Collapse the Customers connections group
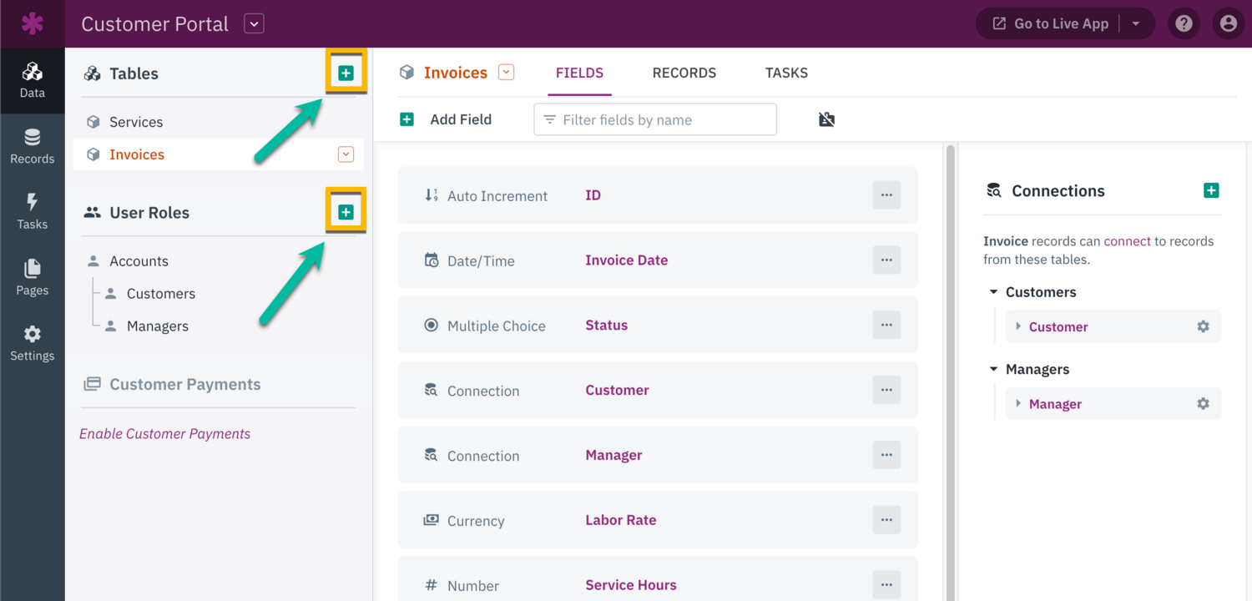Image resolution: width=1252 pixels, height=601 pixels. (x=993, y=292)
